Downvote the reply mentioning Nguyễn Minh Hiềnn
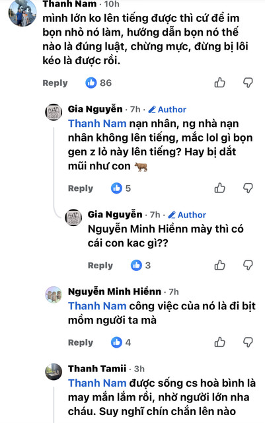Screen dimensions: 265x423 tap(248, 265)
